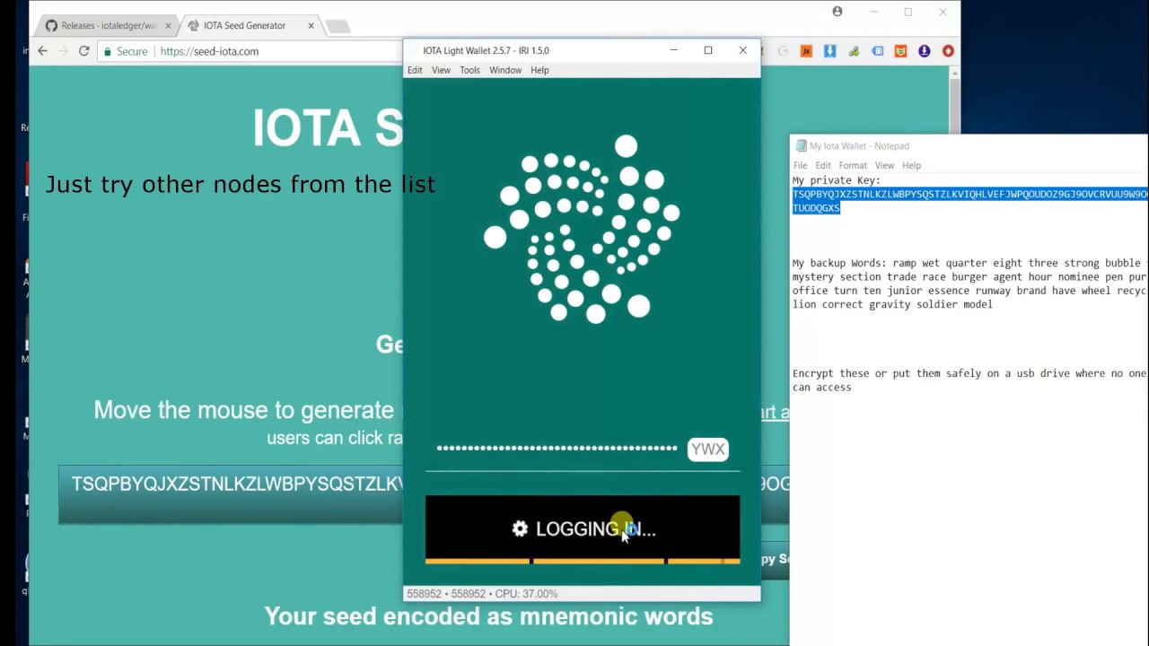Screen dimensions: 1149x646
Task: Click the seed password input field
Action: (557, 449)
